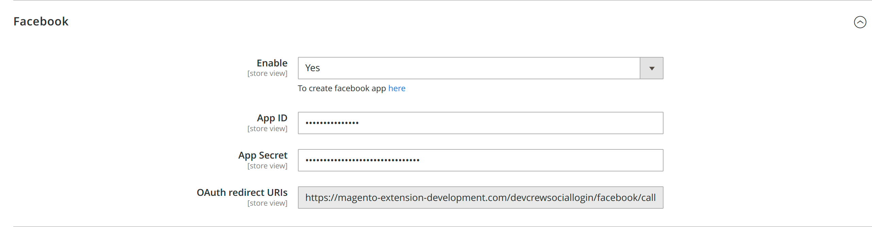Click the masked App ID value
Image resolution: width=872 pixels, height=227 pixels.
coord(332,123)
